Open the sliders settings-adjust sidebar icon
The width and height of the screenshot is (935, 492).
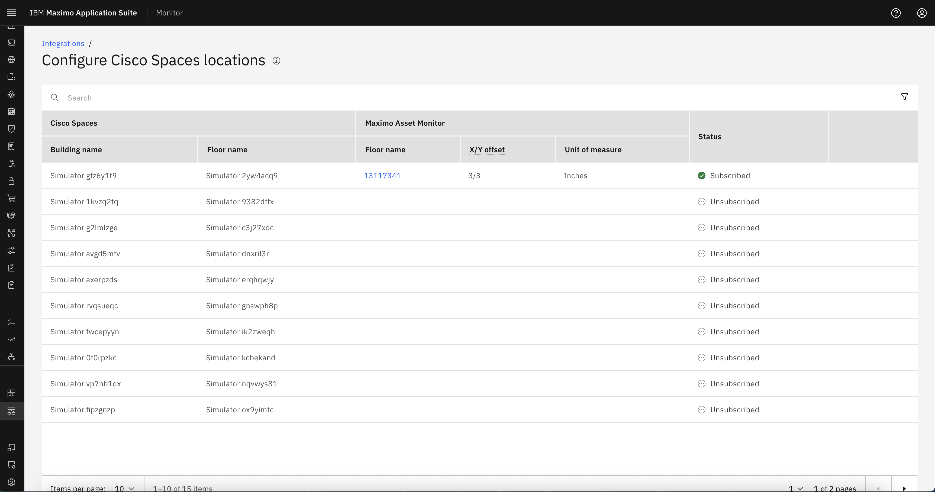pos(12,250)
